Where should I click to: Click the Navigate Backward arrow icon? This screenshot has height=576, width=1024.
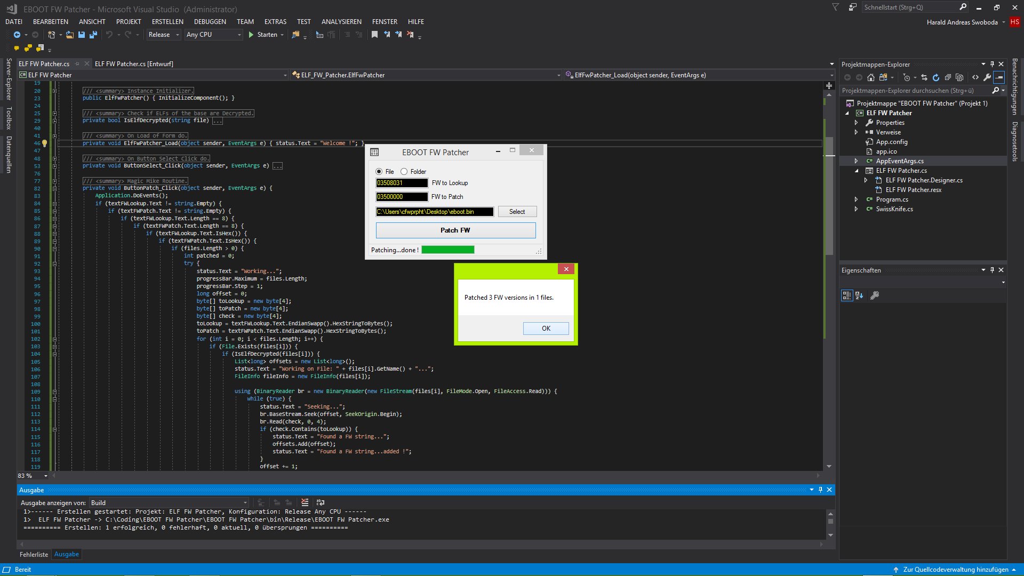pos(17,35)
